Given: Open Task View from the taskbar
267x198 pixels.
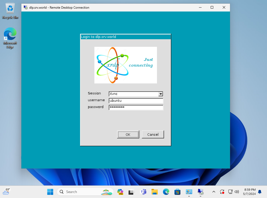Looking at the screenshot, I should point(131,192).
